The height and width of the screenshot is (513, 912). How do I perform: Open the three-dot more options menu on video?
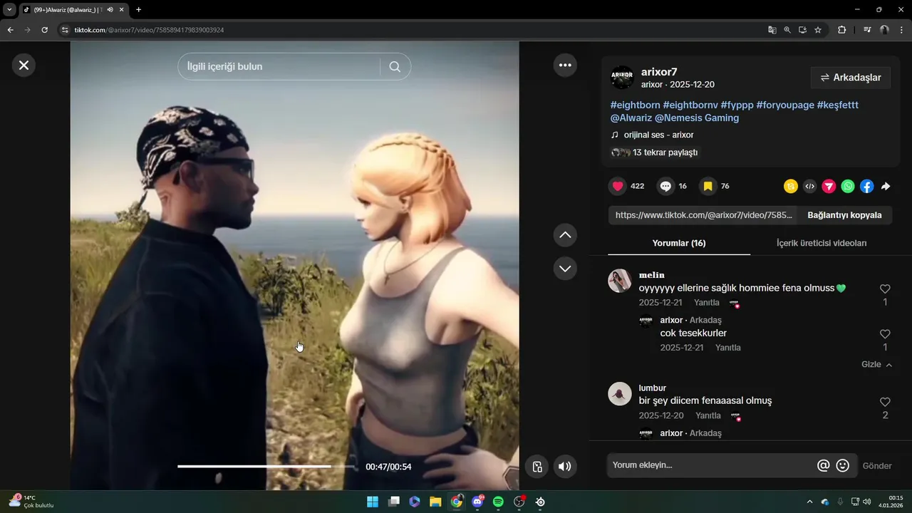click(565, 65)
